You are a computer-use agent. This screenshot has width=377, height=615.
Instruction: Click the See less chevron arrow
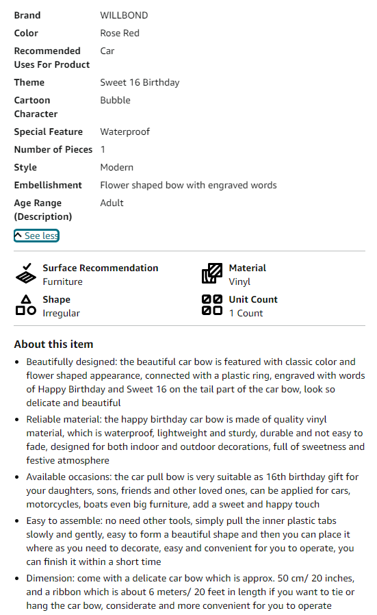coord(18,236)
